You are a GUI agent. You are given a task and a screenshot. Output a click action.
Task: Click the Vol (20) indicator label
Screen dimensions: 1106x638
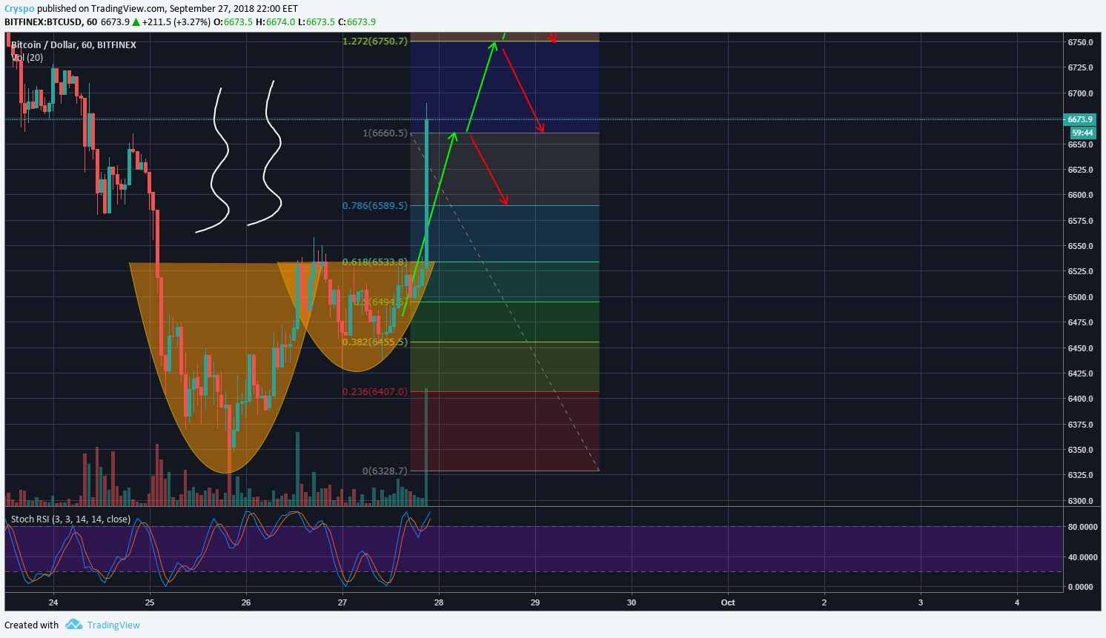click(x=27, y=57)
